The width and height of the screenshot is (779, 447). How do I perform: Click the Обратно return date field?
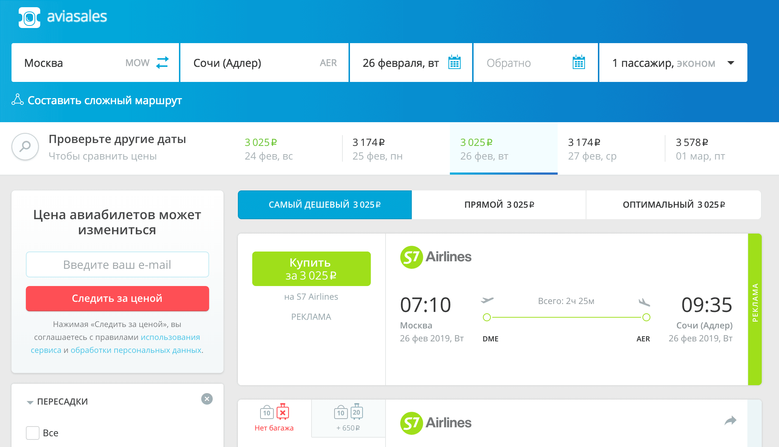pyautogui.click(x=535, y=63)
